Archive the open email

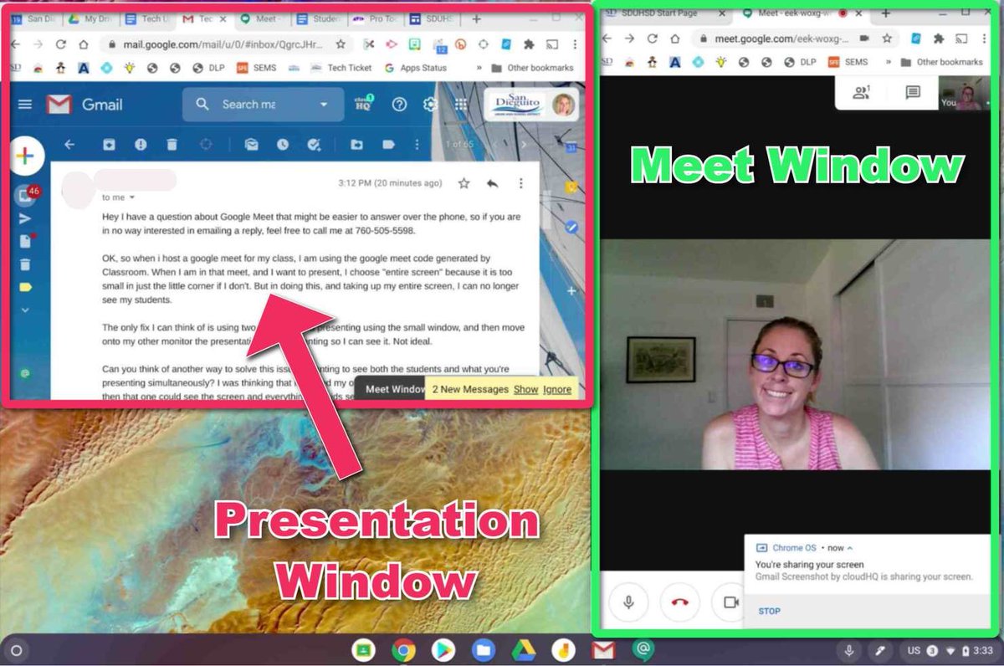(x=109, y=145)
